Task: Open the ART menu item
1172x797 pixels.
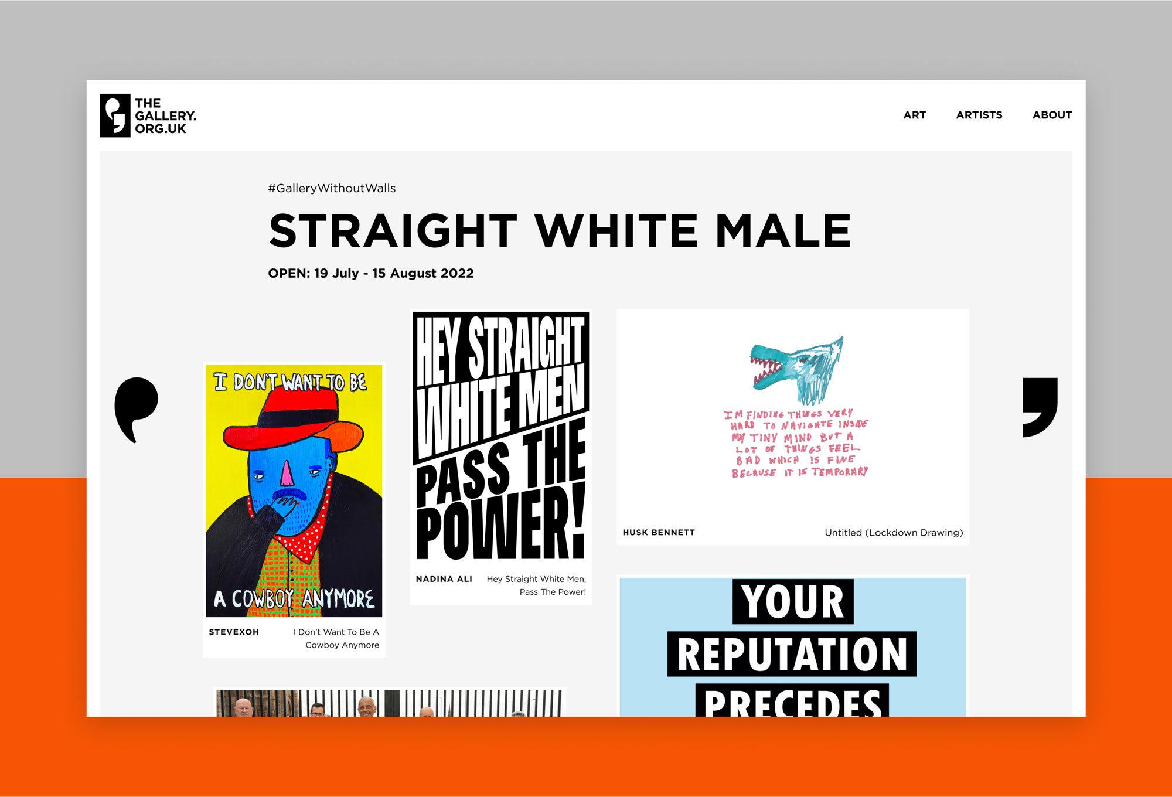Action: click(x=914, y=115)
